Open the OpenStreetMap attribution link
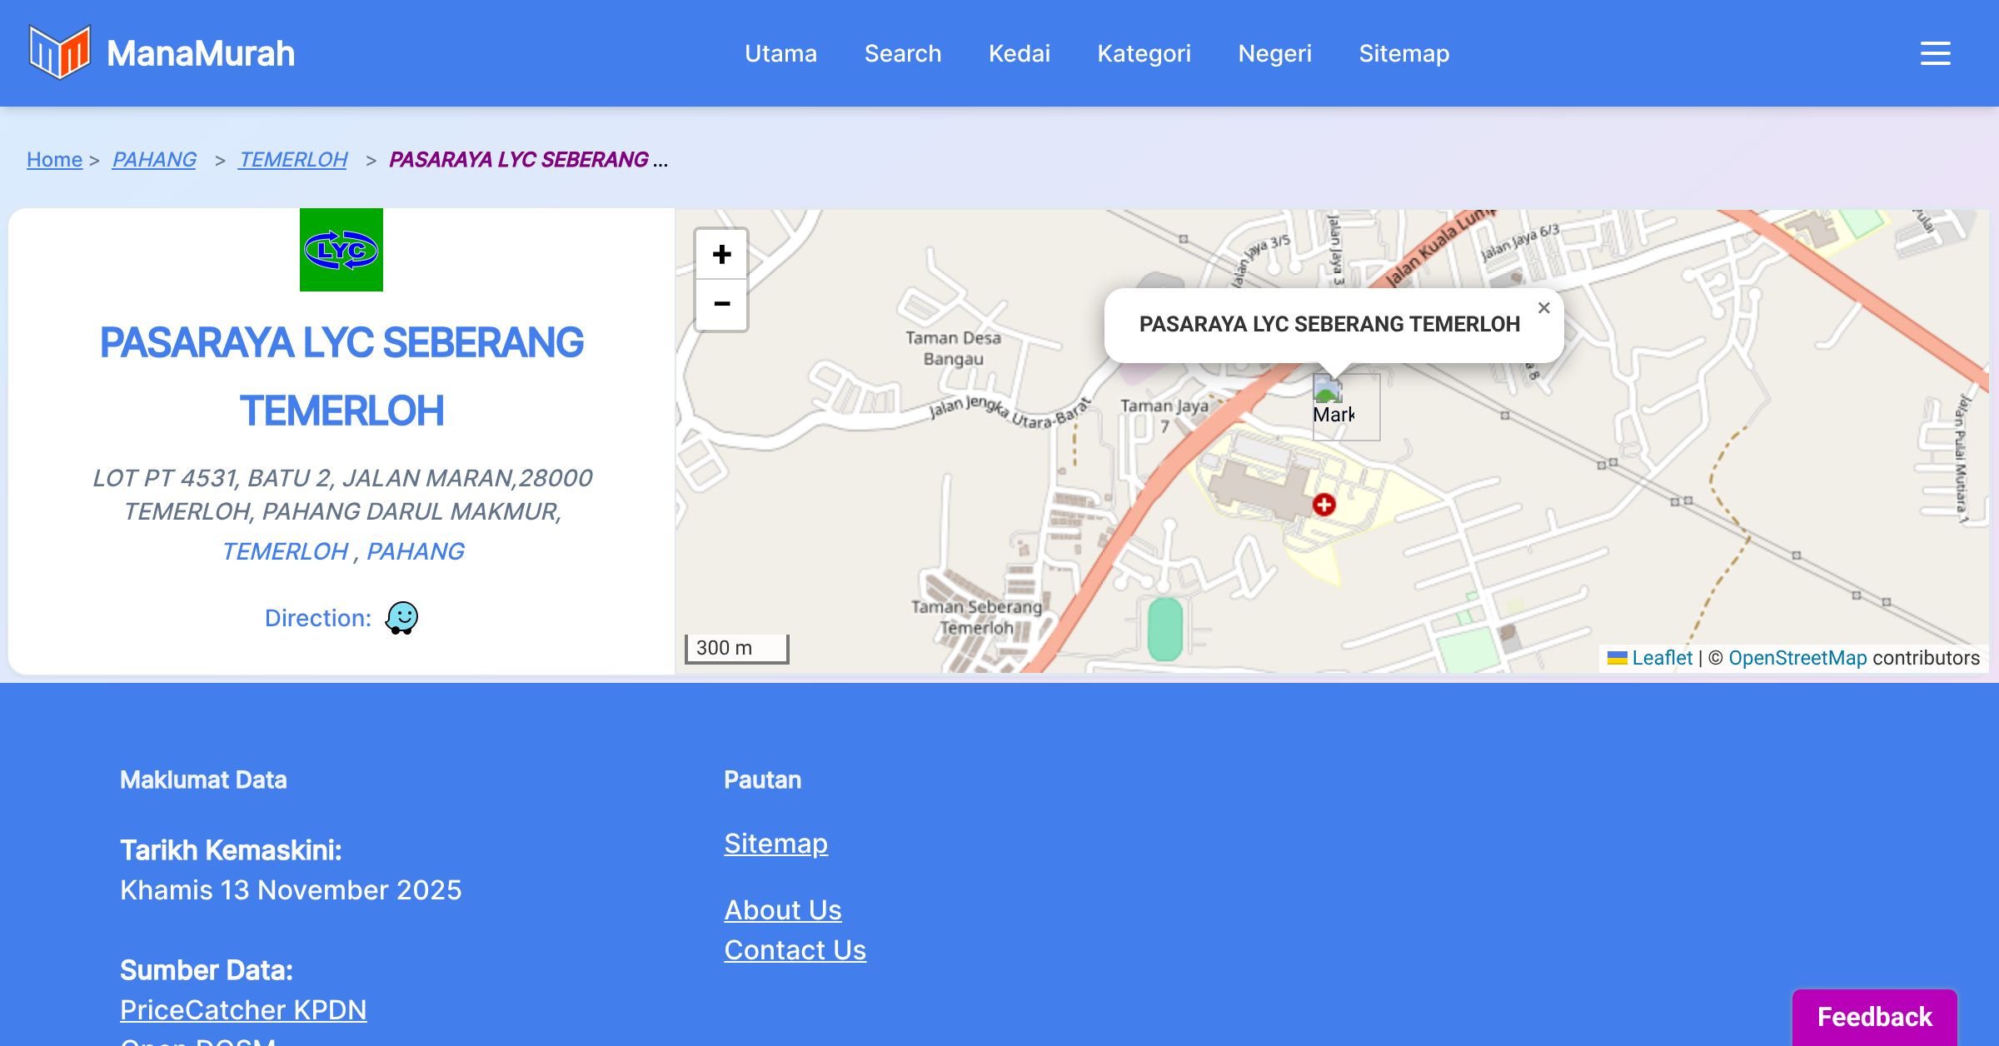The width and height of the screenshot is (1999, 1046). pyautogui.click(x=1797, y=658)
